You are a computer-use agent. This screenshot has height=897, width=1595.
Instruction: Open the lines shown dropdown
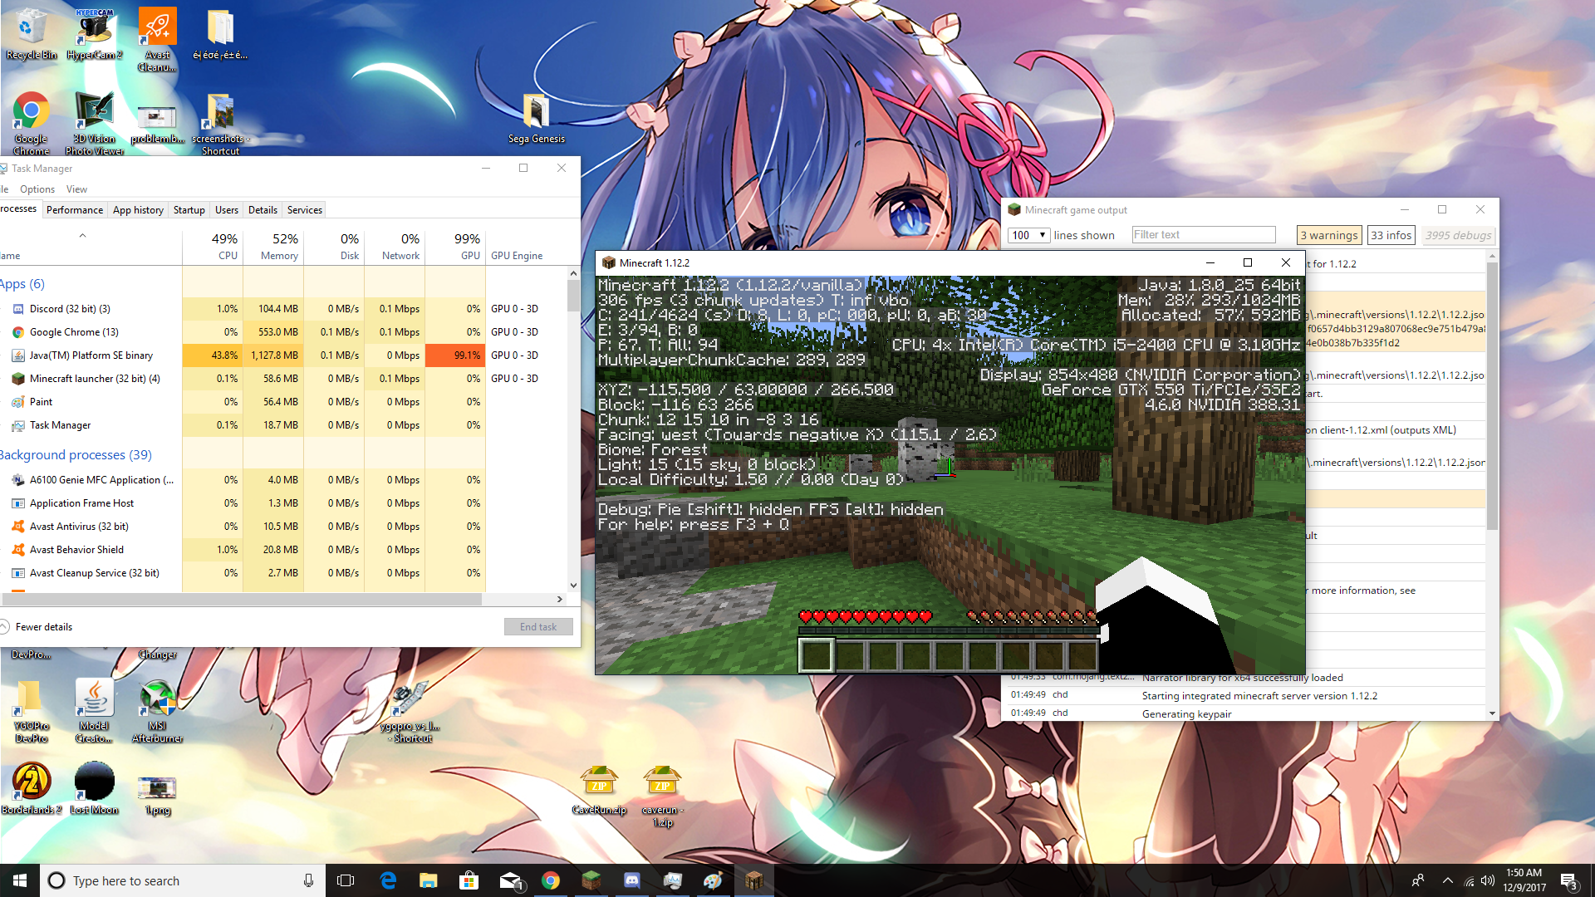1028,236
